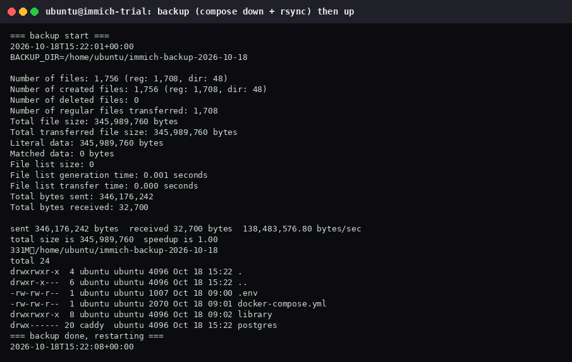The image size is (572, 362).
Task: Click the 'Total bytes received: 32,700' line
Action: (x=79, y=207)
